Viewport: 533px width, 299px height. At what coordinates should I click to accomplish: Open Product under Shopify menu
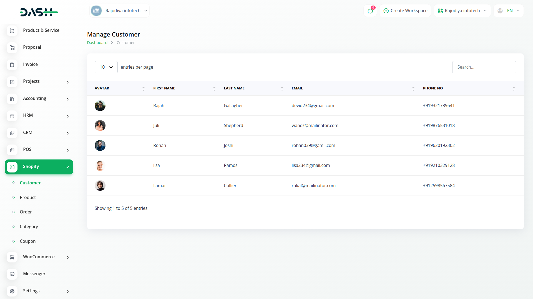pyautogui.click(x=28, y=197)
